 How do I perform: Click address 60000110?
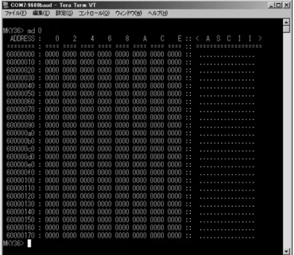pyautogui.click(x=20, y=188)
